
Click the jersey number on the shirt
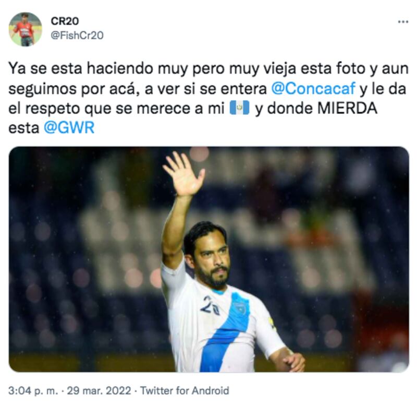coord(210,305)
